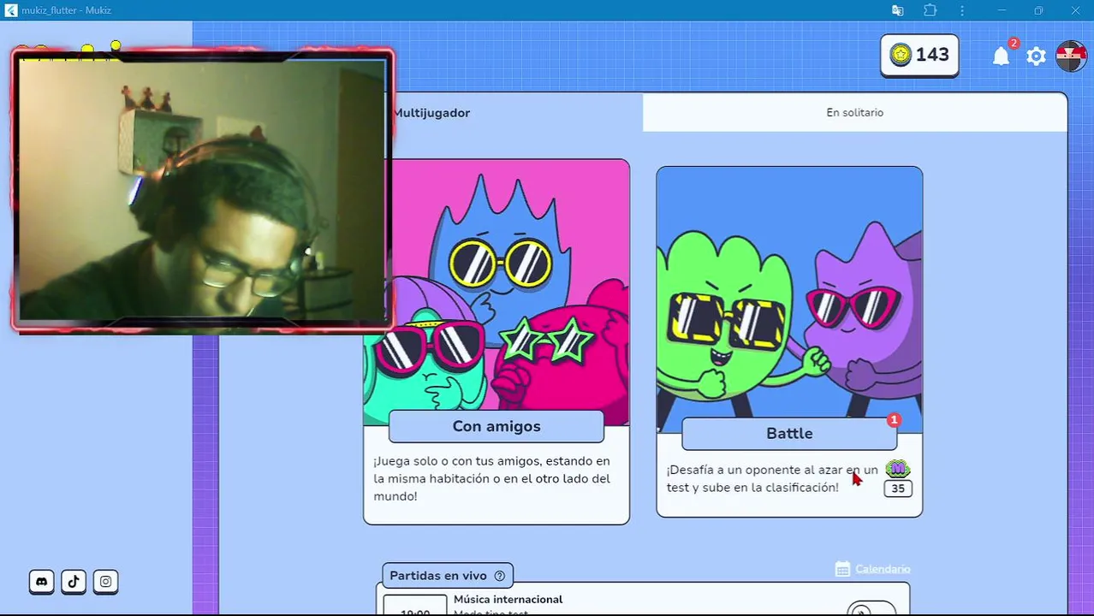Image resolution: width=1094 pixels, height=616 pixels.
Task: Open the Música internacional live match
Action: point(643,600)
